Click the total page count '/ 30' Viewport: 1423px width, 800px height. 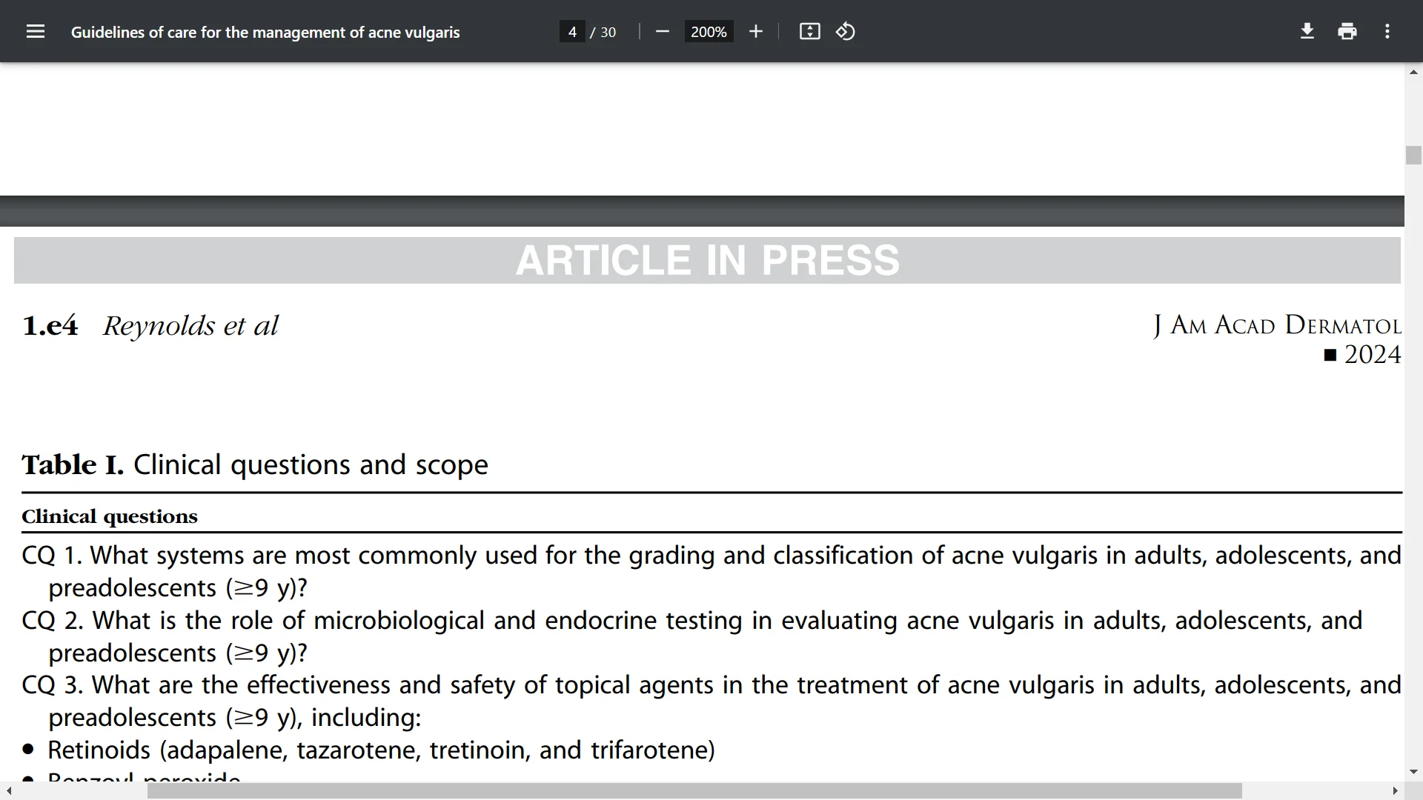603,33
